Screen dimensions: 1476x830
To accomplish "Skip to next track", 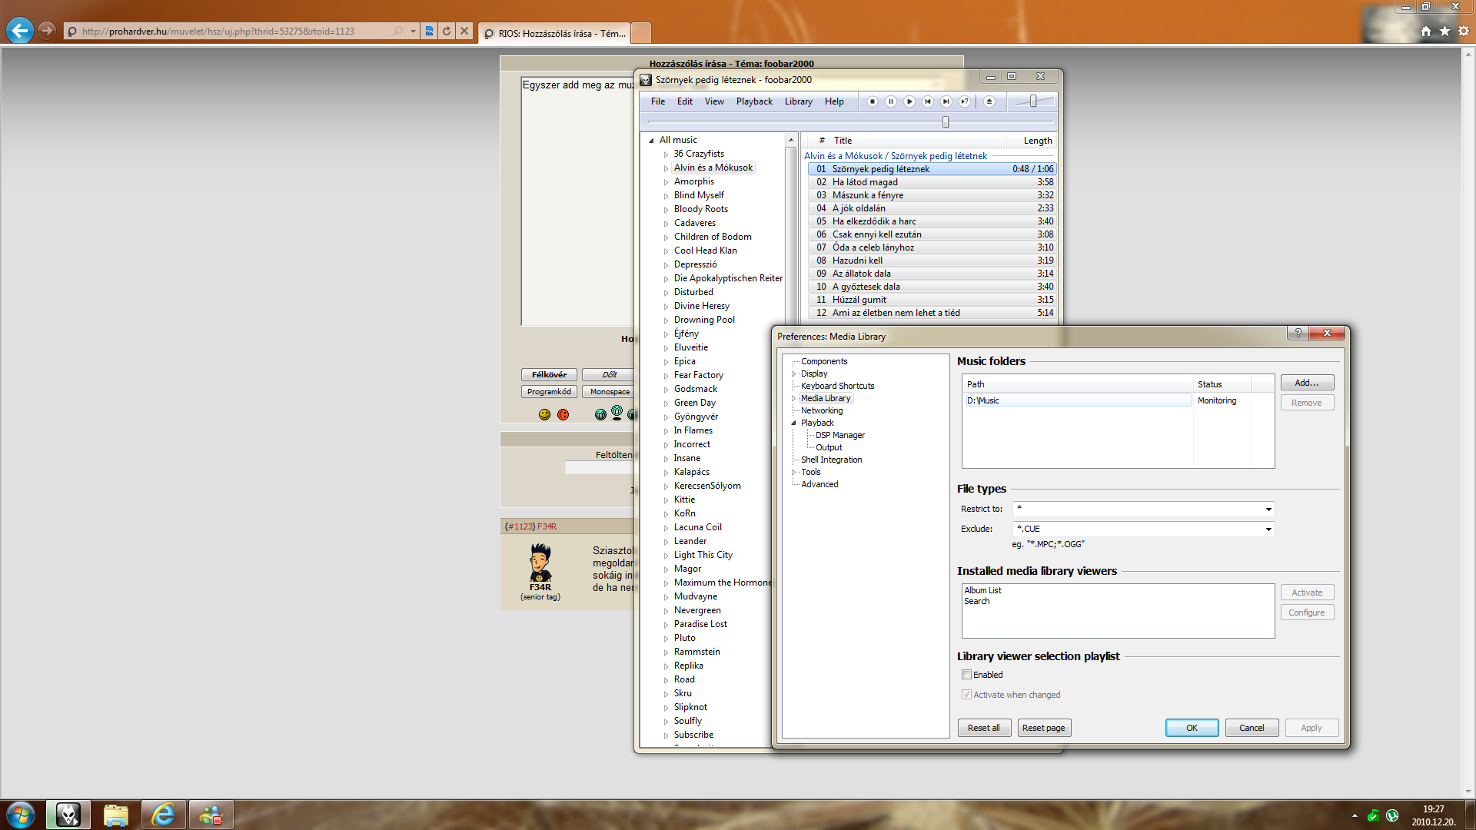I will tap(946, 101).
